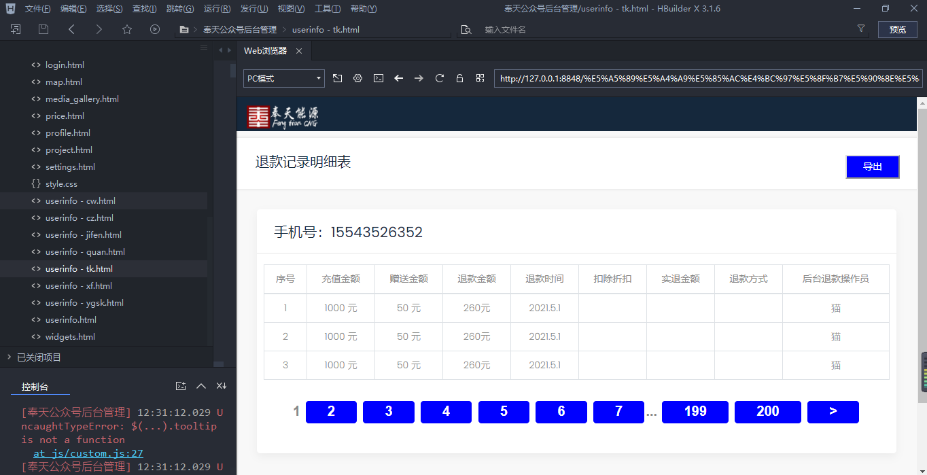The image size is (927, 475).
Task: Click the bookmark star icon
Action: (126, 29)
